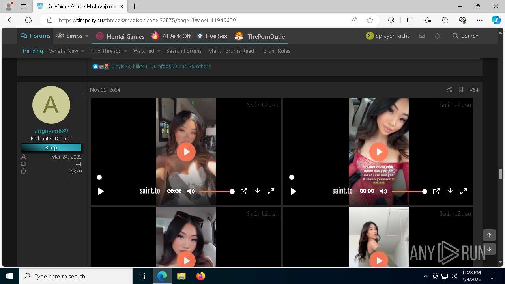Open the Copilot sidebar icon
The width and height of the screenshot is (505, 284).
(x=496, y=20)
